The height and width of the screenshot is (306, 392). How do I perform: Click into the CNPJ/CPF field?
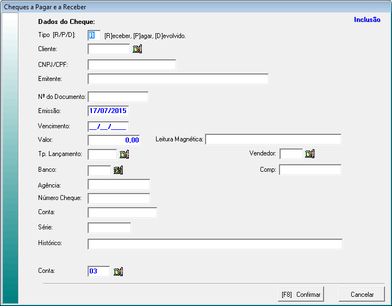(x=132, y=65)
